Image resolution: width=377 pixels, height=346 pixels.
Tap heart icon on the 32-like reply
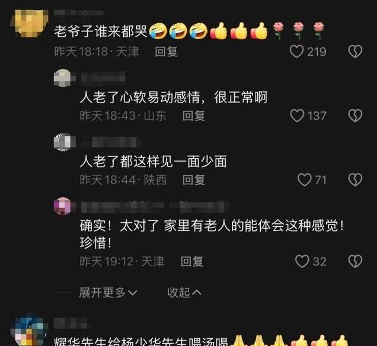pos(302,261)
